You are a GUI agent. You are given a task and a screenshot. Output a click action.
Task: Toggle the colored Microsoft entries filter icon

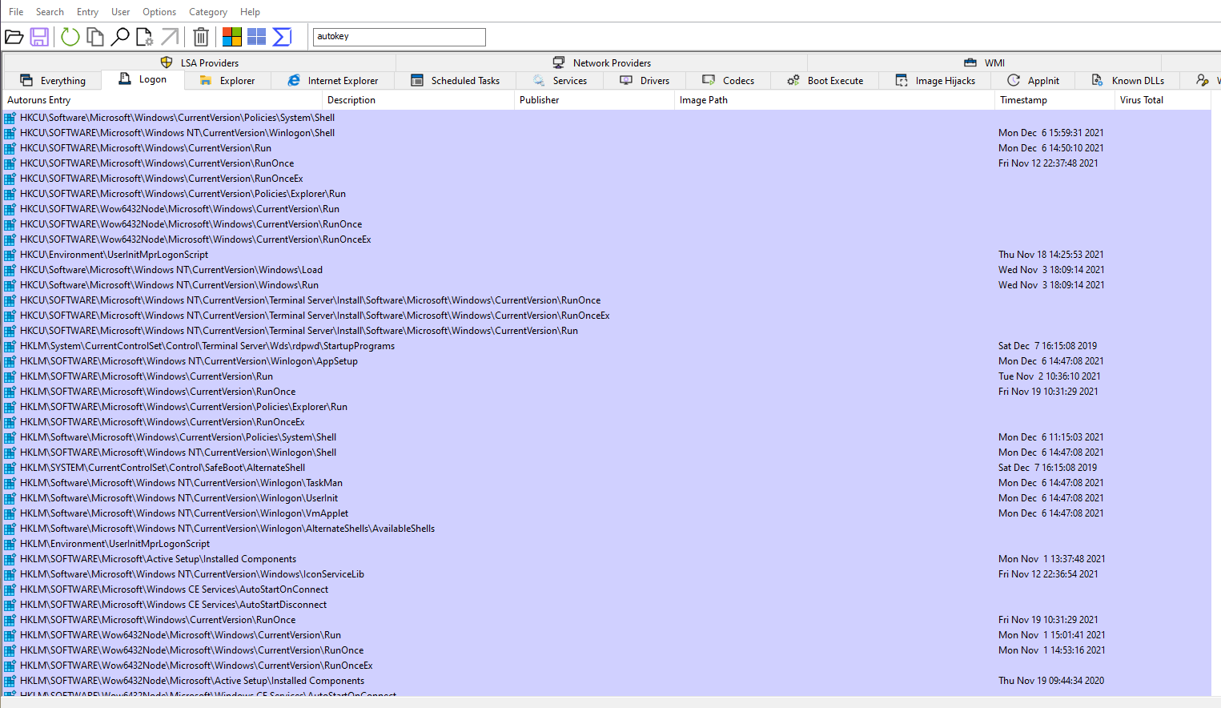[x=232, y=37]
